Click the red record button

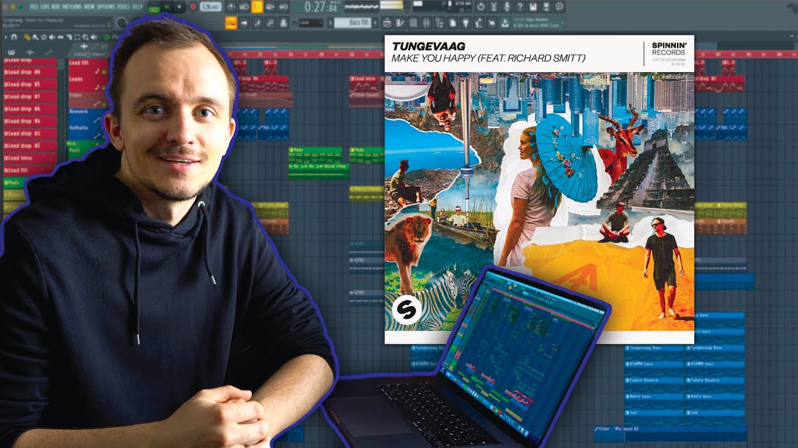point(193,7)
